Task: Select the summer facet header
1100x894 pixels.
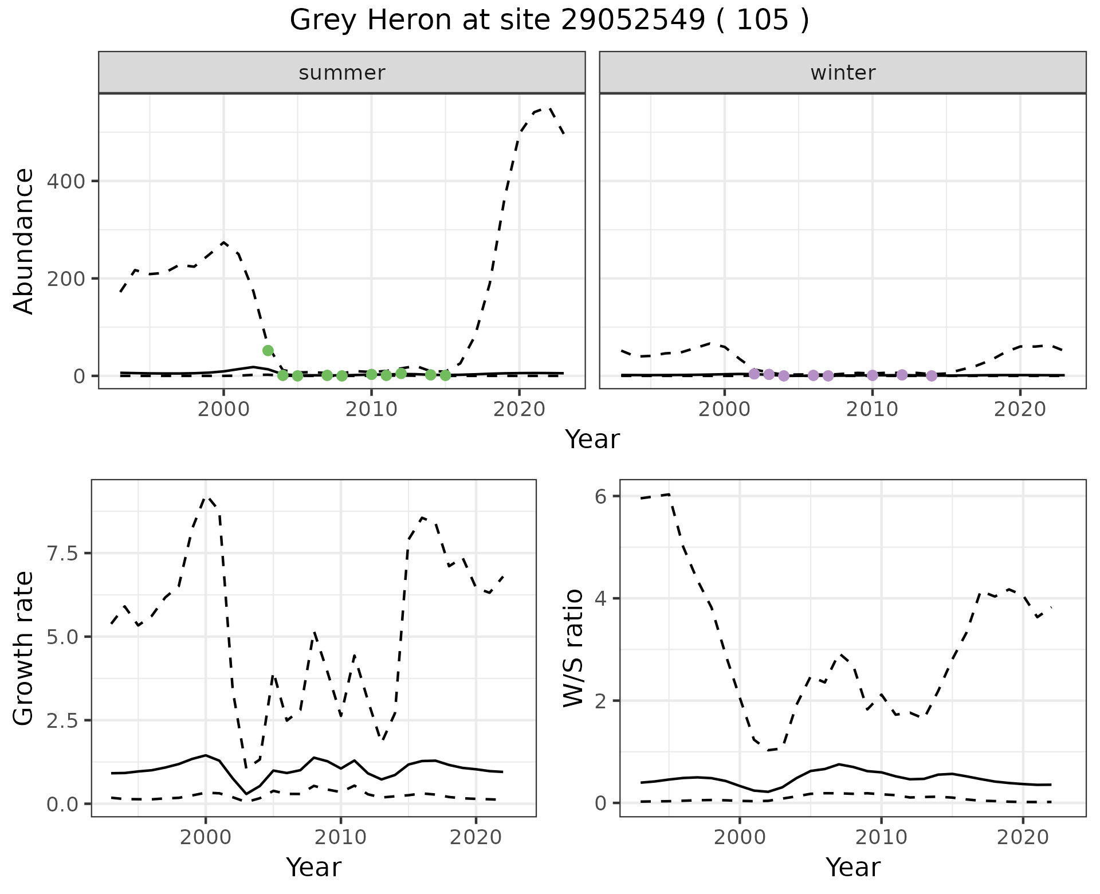Action: click(x=342, y=73)
